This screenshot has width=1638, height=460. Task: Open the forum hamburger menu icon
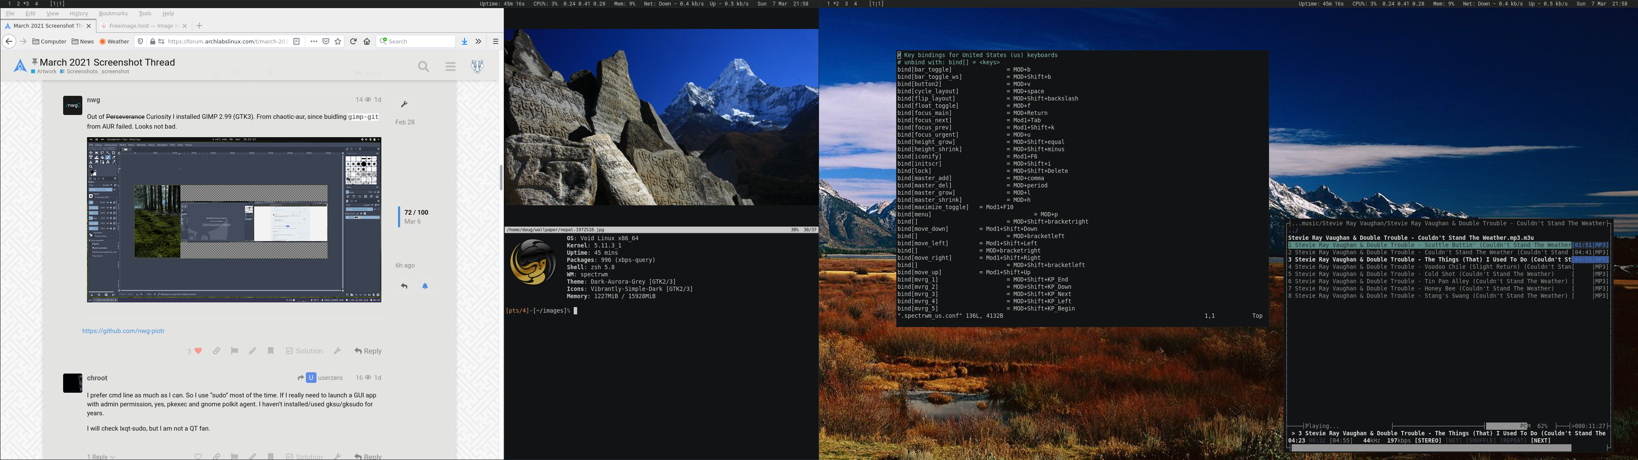(450, 67)
